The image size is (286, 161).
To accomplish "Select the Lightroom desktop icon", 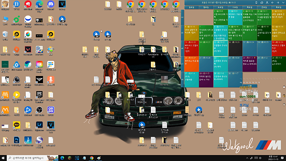I will (39, 125).
